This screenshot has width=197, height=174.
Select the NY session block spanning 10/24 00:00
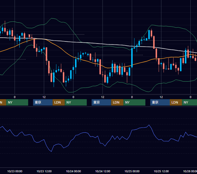coord(76,102)
